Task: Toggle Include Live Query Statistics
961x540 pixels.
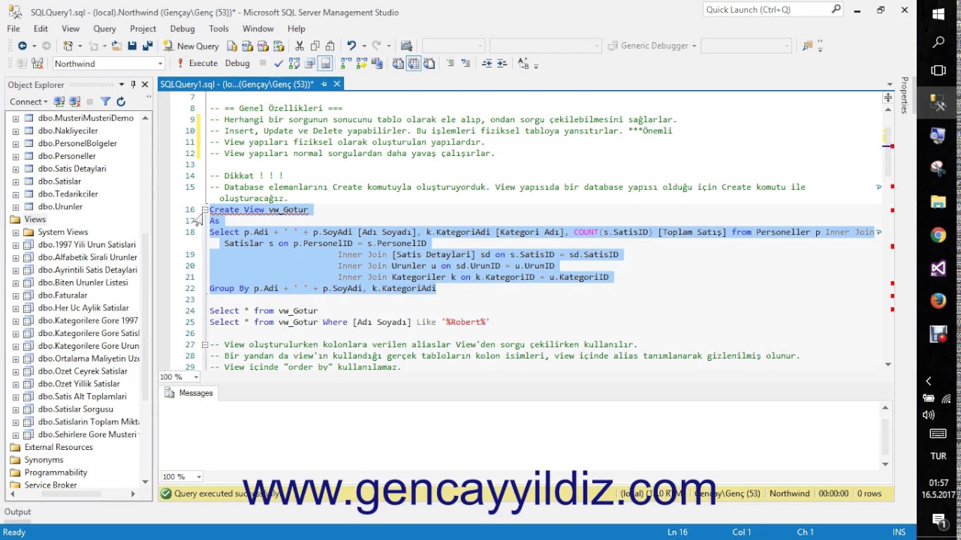Action: point(361,64)
